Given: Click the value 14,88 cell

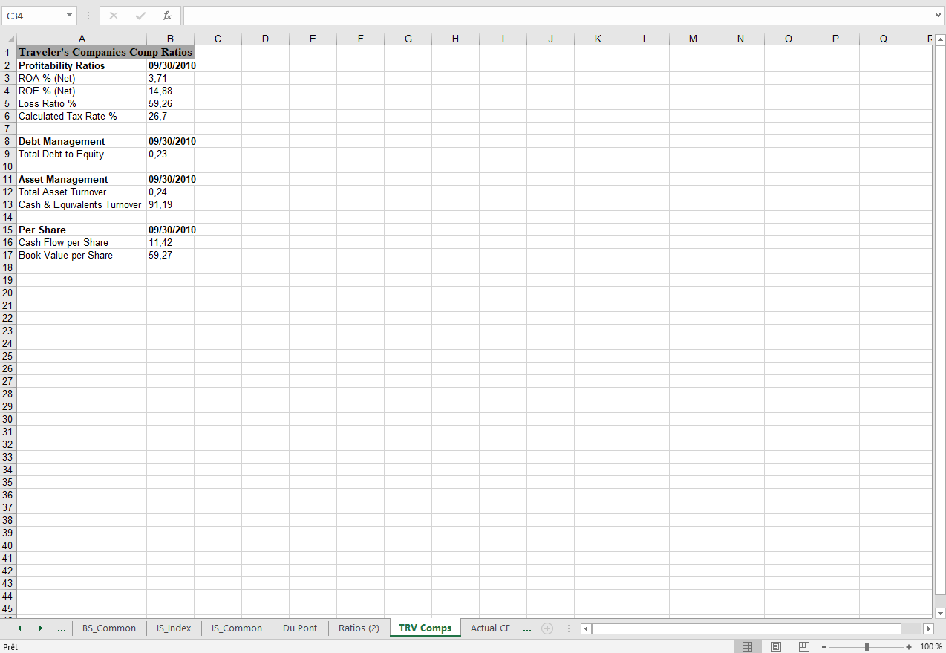Looking at the screenshot, I should click(170, 91).
